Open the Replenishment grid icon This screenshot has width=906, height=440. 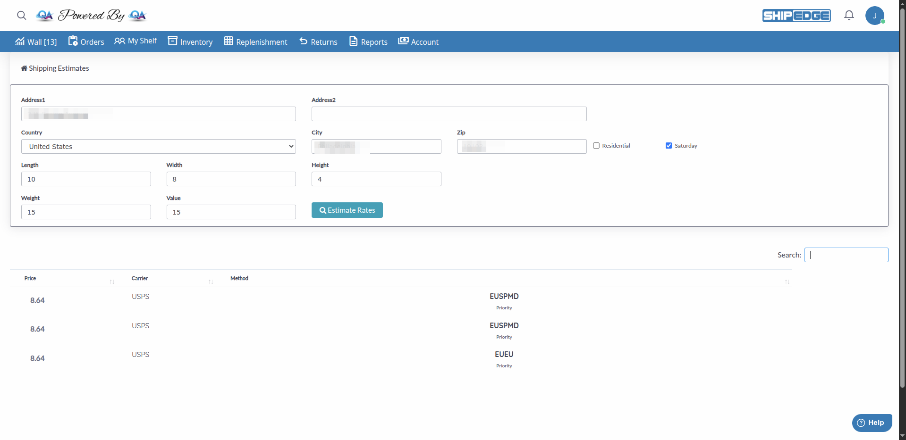tap(228, 42)
